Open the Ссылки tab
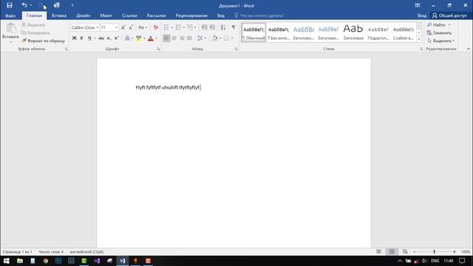The image size is (473, 266). [129, 16]
